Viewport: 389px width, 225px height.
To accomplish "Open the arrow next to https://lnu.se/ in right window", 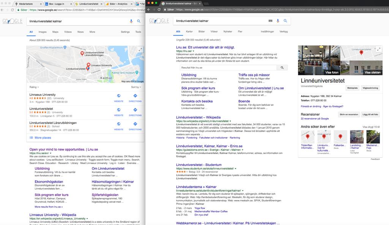I will [x=193, y=51].
